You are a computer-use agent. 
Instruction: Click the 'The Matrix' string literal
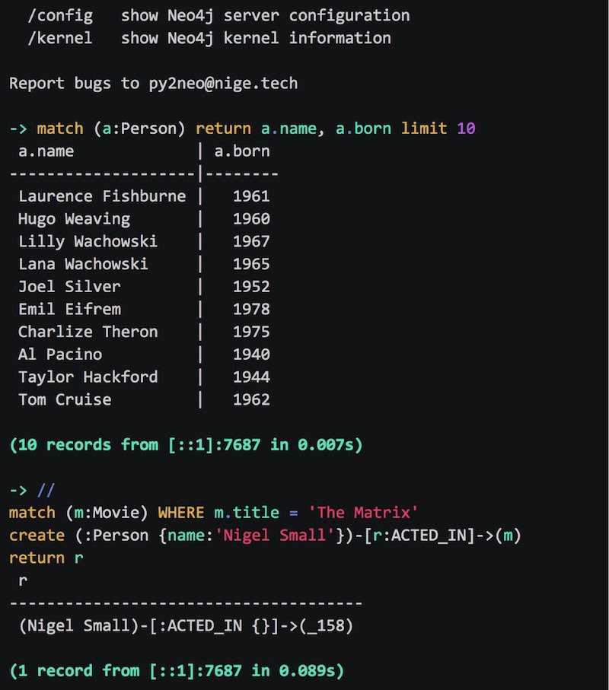click(363, 513)
